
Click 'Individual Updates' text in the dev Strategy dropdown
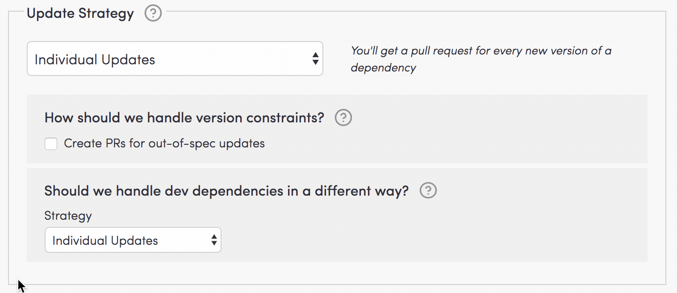click(x=105, y=241)
